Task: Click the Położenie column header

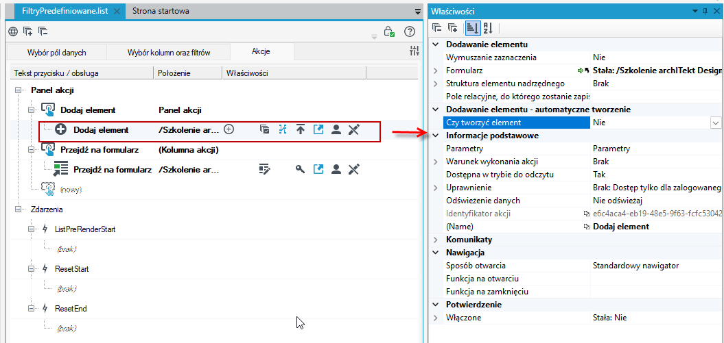Action: pyautogui.click(x=188, y=73)
